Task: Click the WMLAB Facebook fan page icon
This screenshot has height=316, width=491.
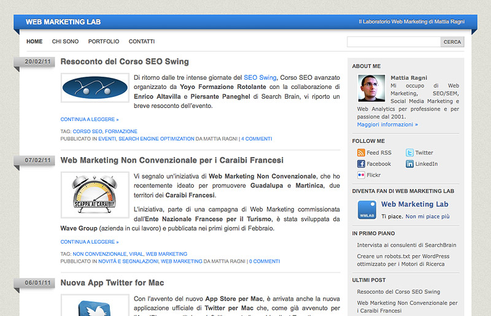Action: point(367,210)
